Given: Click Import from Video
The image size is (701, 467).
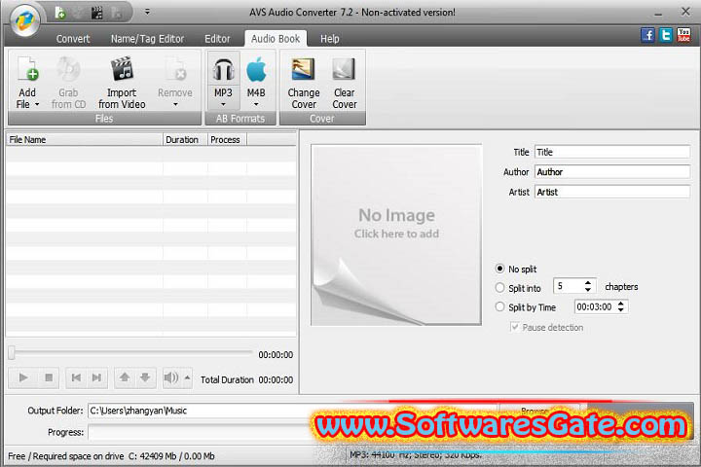Looking at the screenshot, I should click(x=122, y=83).
